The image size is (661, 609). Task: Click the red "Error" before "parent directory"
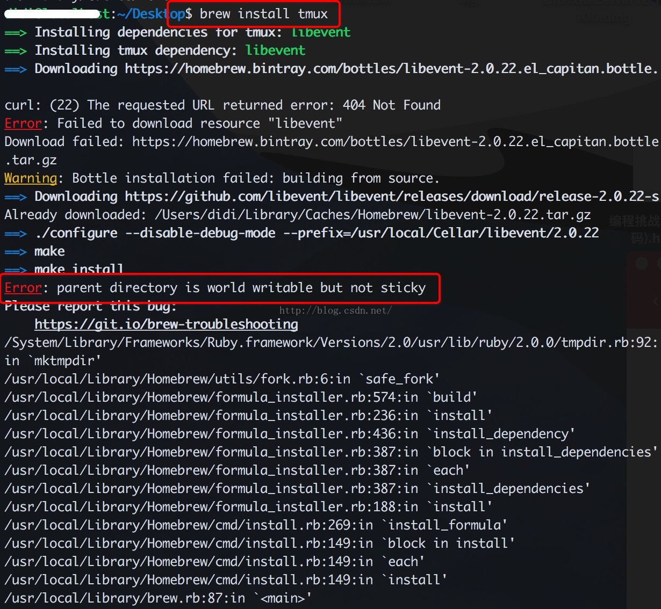coord(23,288)
